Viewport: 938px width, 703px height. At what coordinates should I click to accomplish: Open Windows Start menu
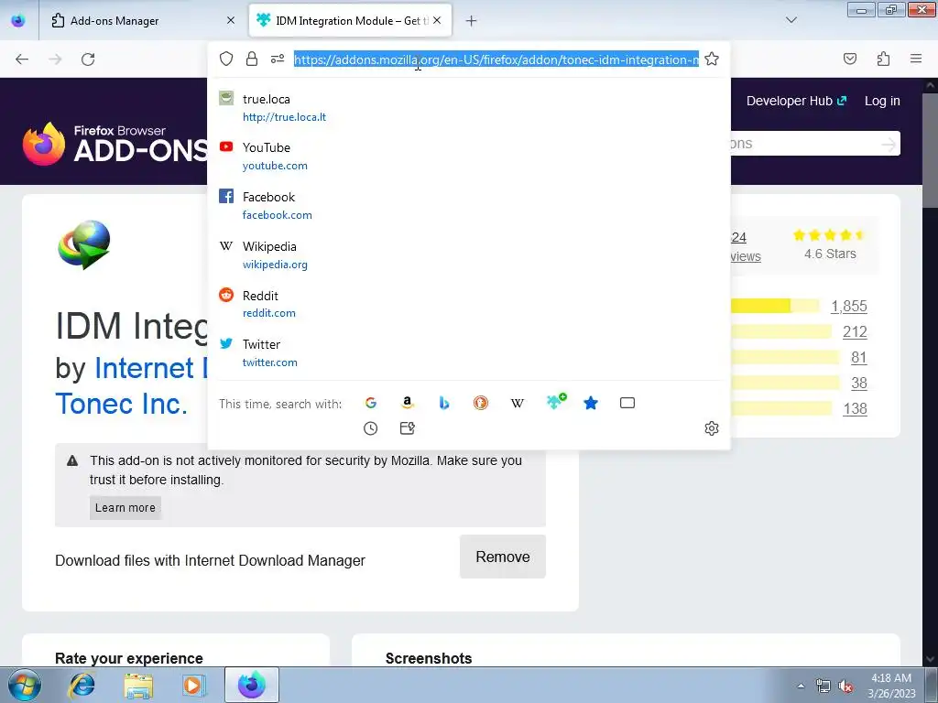(x=24, y=685)
